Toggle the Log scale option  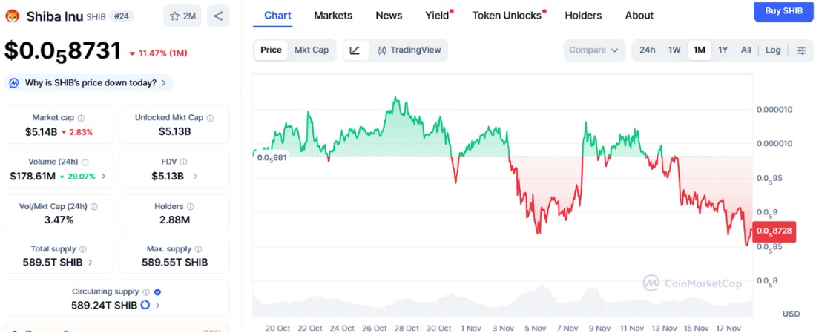pyautogui.click(x=773, y=50)
